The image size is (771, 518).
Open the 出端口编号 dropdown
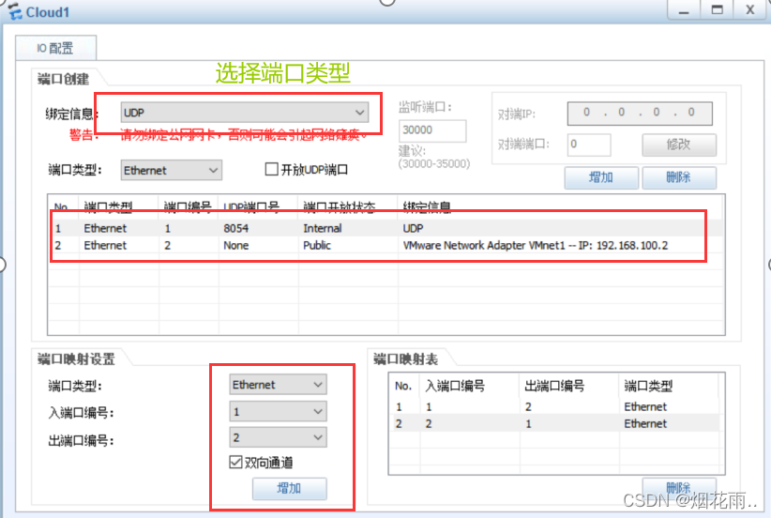point(278,437)
